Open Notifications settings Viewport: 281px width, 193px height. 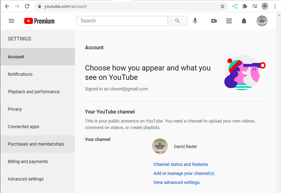pos(38,74)
